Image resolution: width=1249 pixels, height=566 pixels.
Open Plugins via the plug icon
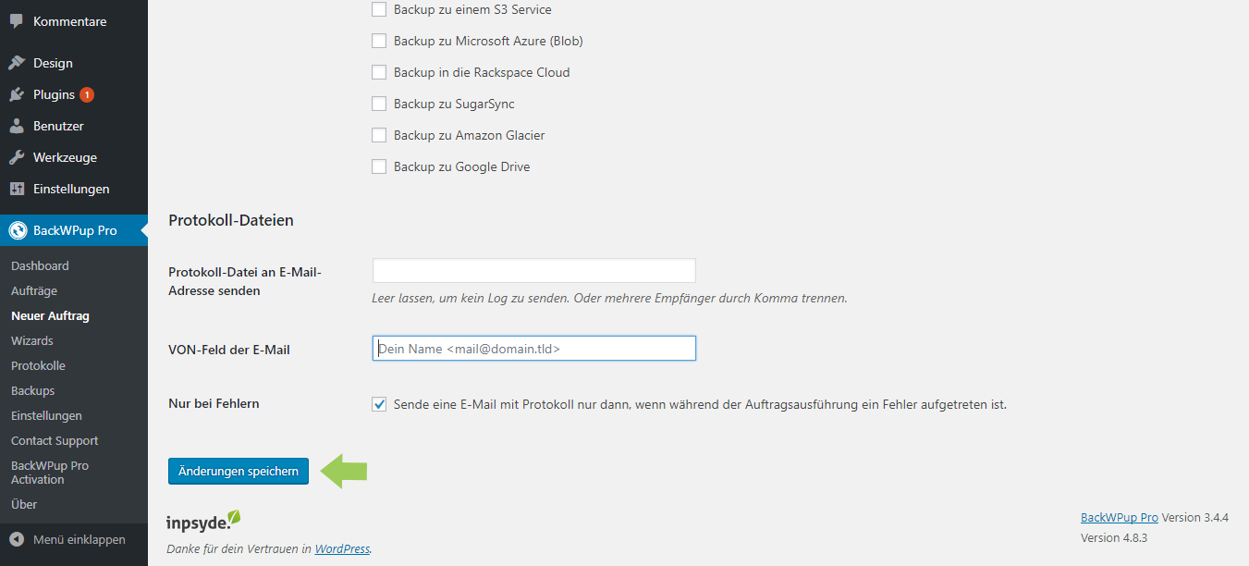pyautogui.click(x=15, y=94)
